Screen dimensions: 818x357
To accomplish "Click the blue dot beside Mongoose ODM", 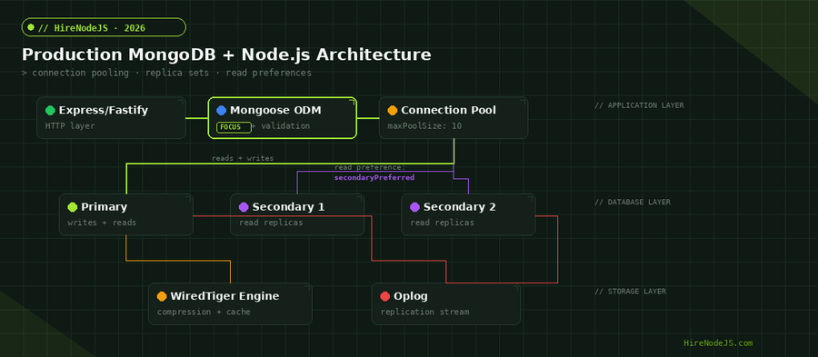I will pos(221,111).
